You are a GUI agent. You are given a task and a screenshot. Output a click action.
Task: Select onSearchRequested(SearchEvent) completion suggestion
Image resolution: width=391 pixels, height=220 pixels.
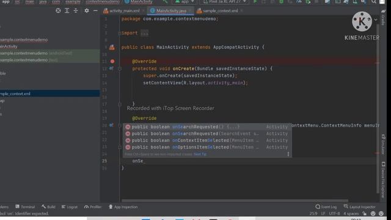[x=207, y=134]
